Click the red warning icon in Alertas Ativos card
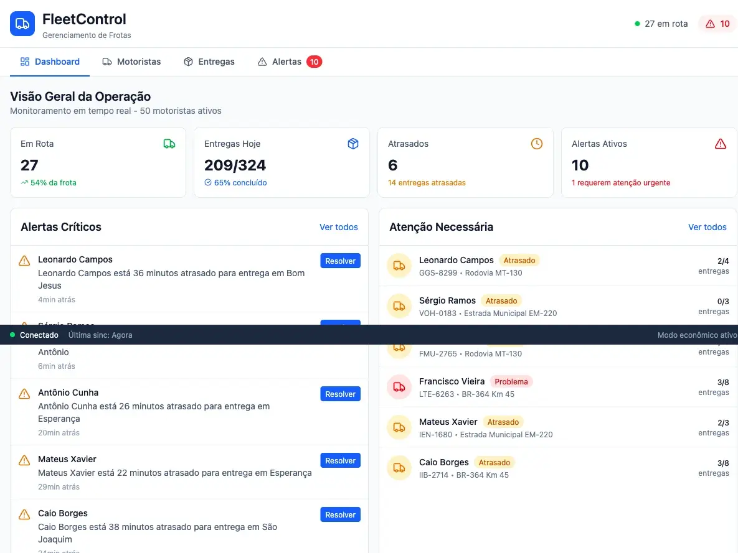Viewport: 738px width, 553px height. click(x=720, y=144)
